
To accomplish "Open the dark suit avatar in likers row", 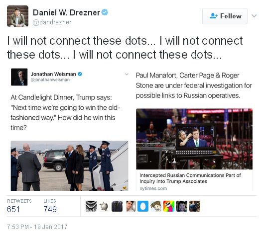I will click(x=117, y=206).
